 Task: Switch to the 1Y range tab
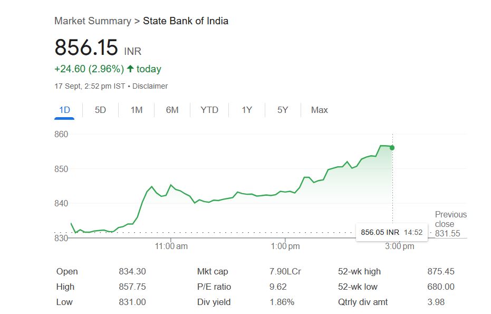click(x=247, y=110)
